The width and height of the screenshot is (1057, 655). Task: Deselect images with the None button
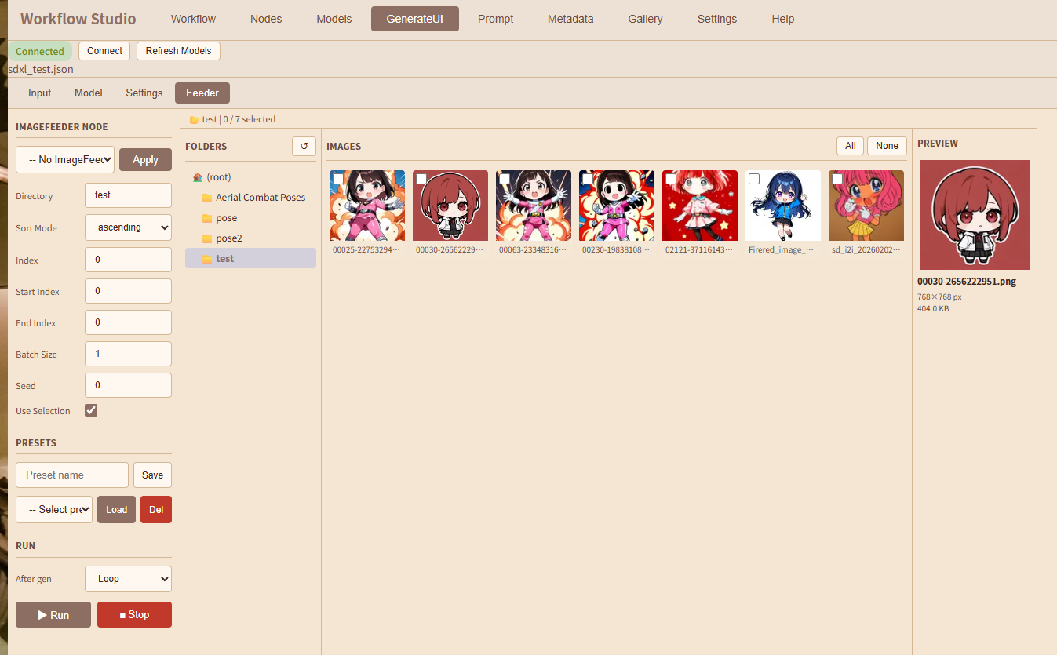click(x=887, y=146)
